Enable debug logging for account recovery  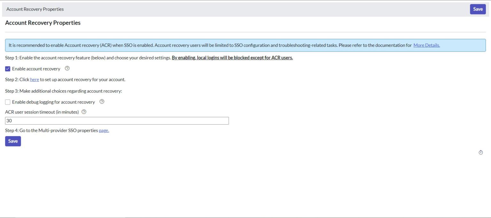pos(8,102)
